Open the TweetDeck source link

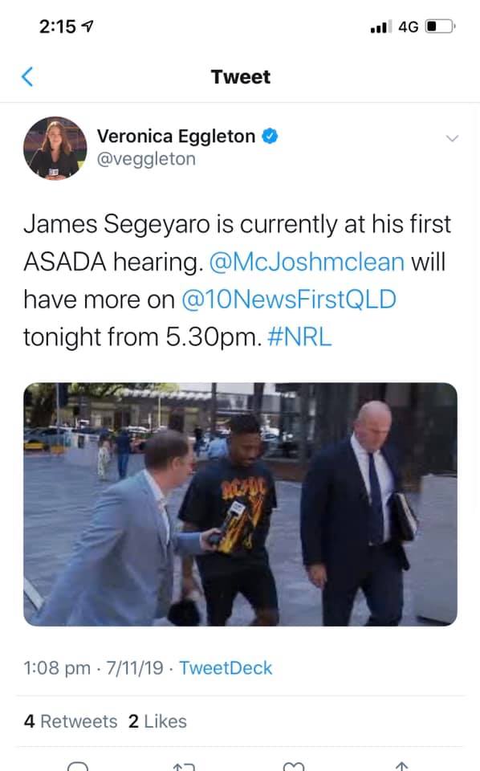click(226, 667)
